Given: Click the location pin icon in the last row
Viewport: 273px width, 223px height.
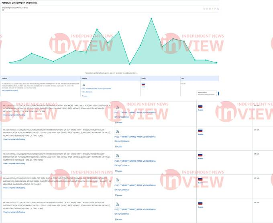Looking at the screenshot, I should pos(116,219).
